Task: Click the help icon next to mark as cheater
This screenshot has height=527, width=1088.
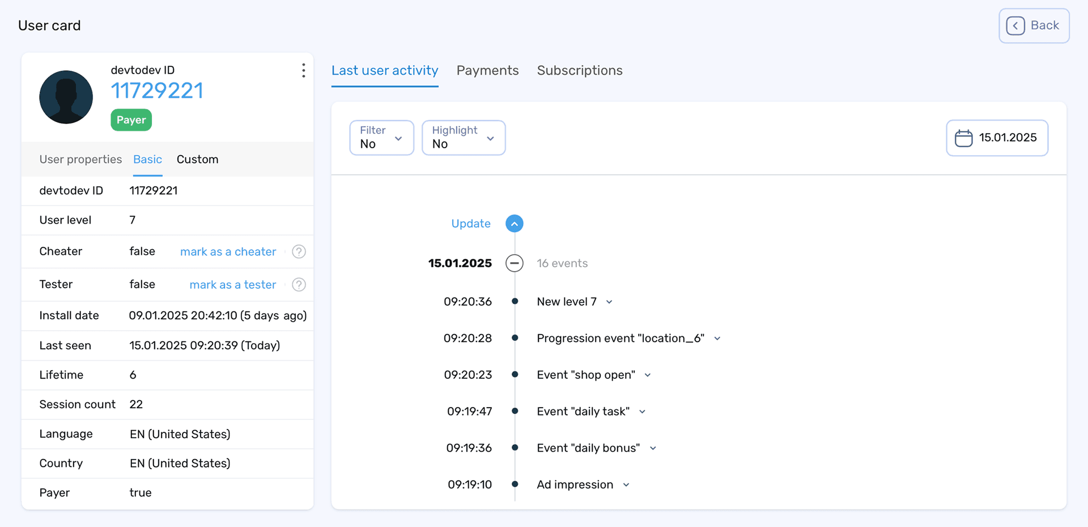Action: [x=299, y=251]
